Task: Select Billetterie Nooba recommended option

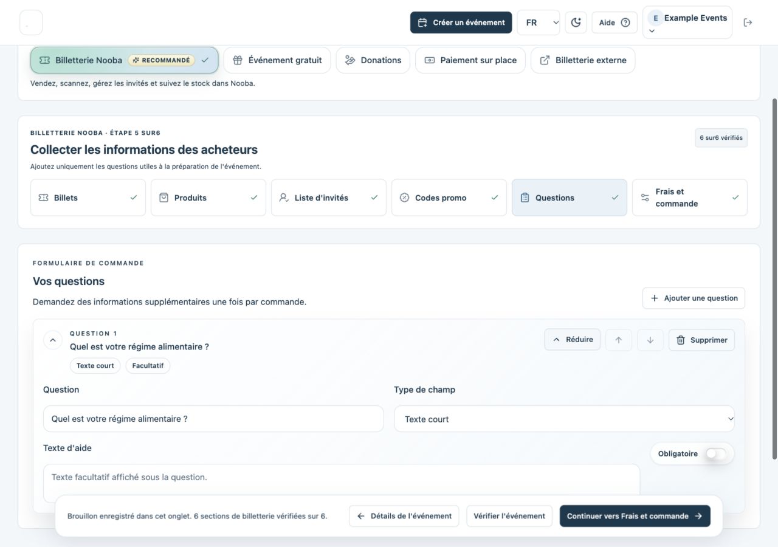Action: click(x=125, y=60)
